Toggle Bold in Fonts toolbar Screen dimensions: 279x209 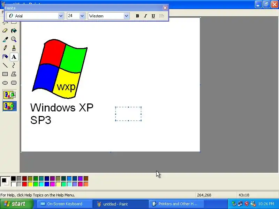pyautogui.click(x=137, y=16)
